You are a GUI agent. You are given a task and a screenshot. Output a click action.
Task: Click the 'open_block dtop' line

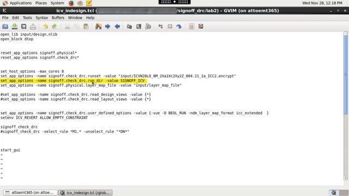point(17,39)
